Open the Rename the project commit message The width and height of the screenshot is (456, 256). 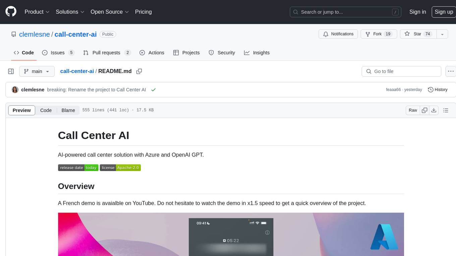tap(97, 90)
